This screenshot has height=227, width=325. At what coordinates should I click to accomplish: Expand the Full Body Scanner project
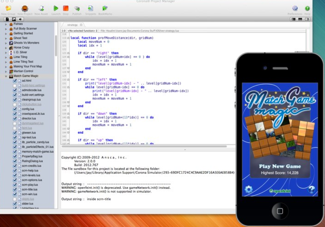[6, 29]
